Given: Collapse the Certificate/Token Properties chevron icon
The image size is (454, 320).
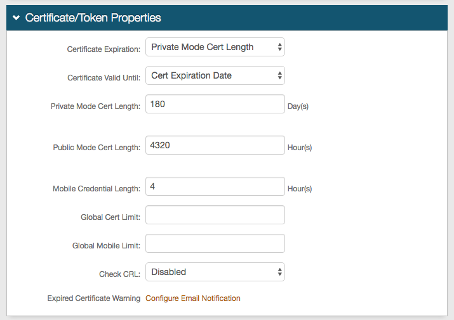Looking at the screenshot, I should point(16,18).
